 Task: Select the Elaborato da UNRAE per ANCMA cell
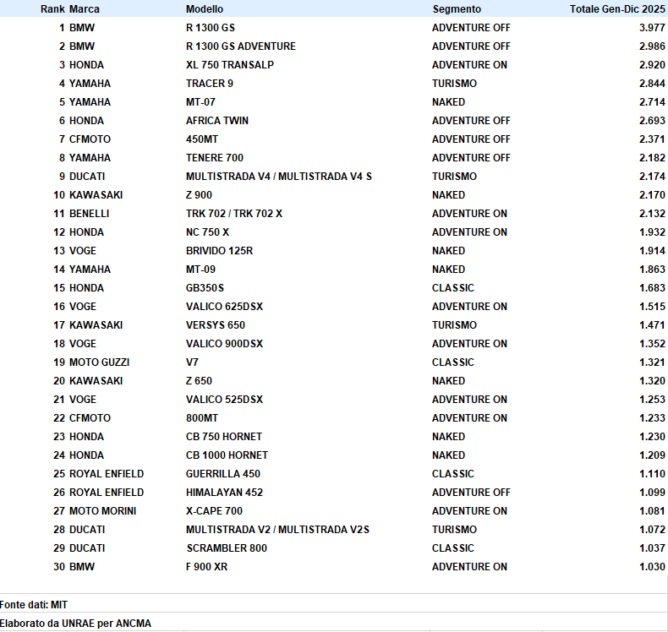tap(75, 624)
